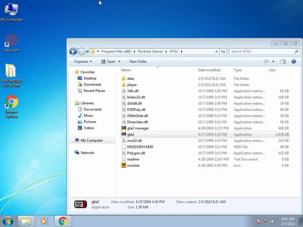This screenshot has height=227, width=303.
Task: Select the gta2 manager application icon
Action: (124, 128)
